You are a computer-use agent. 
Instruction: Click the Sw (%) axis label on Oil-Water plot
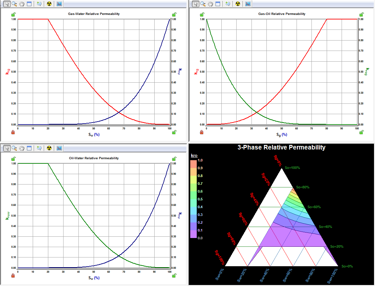pos(94,278)
